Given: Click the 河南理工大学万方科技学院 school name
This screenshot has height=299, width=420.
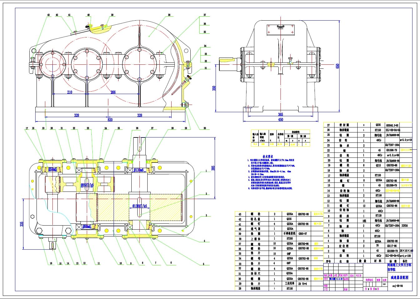Looking at the screenshot, I should tap(399, 267).
